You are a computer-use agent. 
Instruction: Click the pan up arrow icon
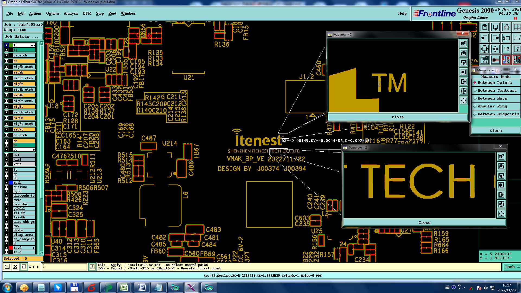[485, 27]
